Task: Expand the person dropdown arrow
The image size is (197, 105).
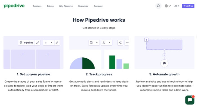Action: point(109,43)
